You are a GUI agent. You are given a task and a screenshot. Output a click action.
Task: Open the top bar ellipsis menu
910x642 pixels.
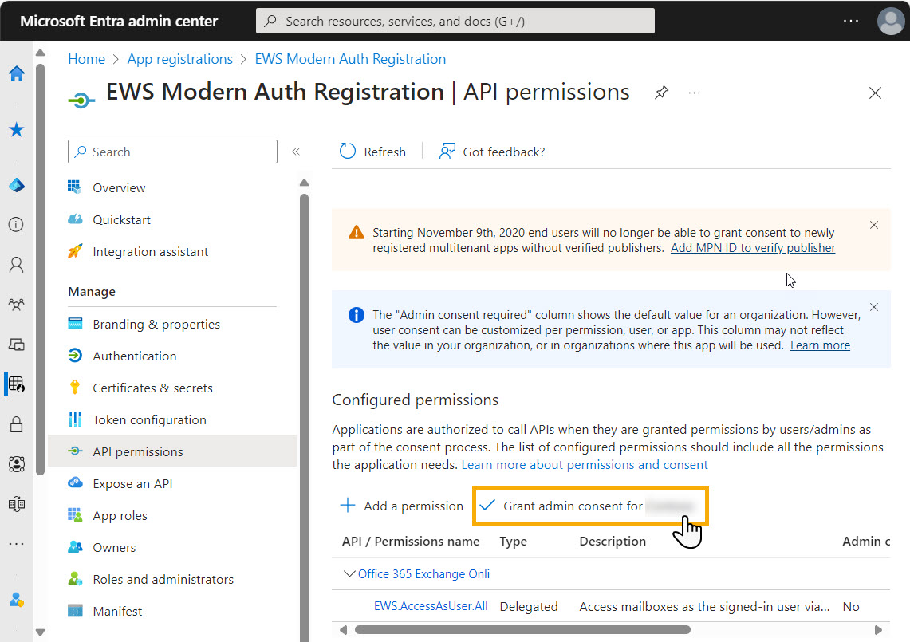coord(851,21)
